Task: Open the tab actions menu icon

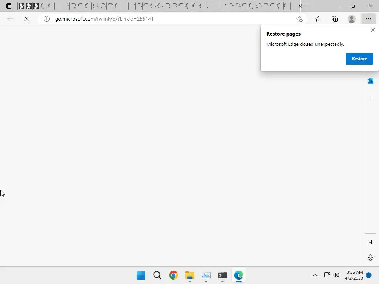Action: 9,6
